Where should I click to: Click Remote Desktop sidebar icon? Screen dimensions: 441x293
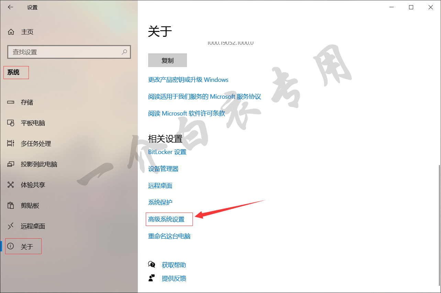(x=11, y=226)
